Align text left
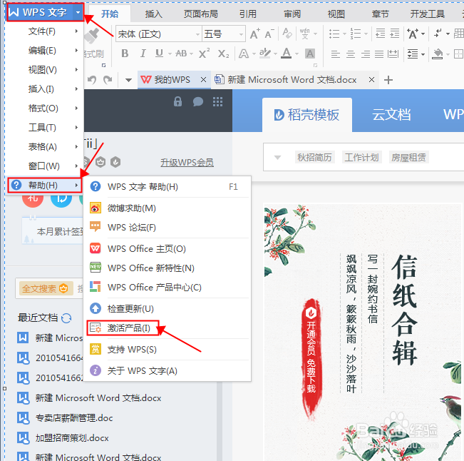The width and height of the screenshot is (464, 461). pos(335,54)
